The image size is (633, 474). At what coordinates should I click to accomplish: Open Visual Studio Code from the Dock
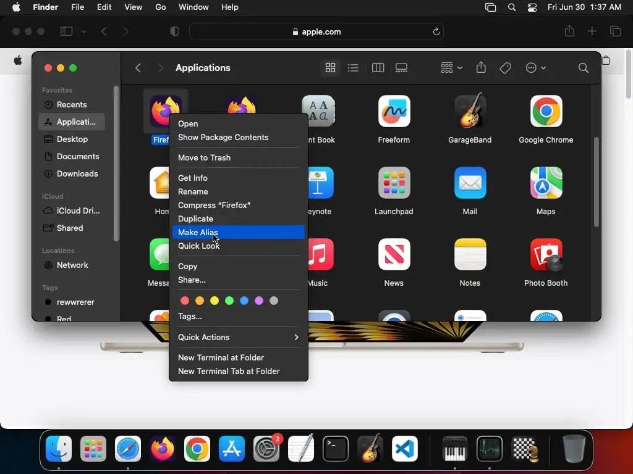(x=404, y=449)
